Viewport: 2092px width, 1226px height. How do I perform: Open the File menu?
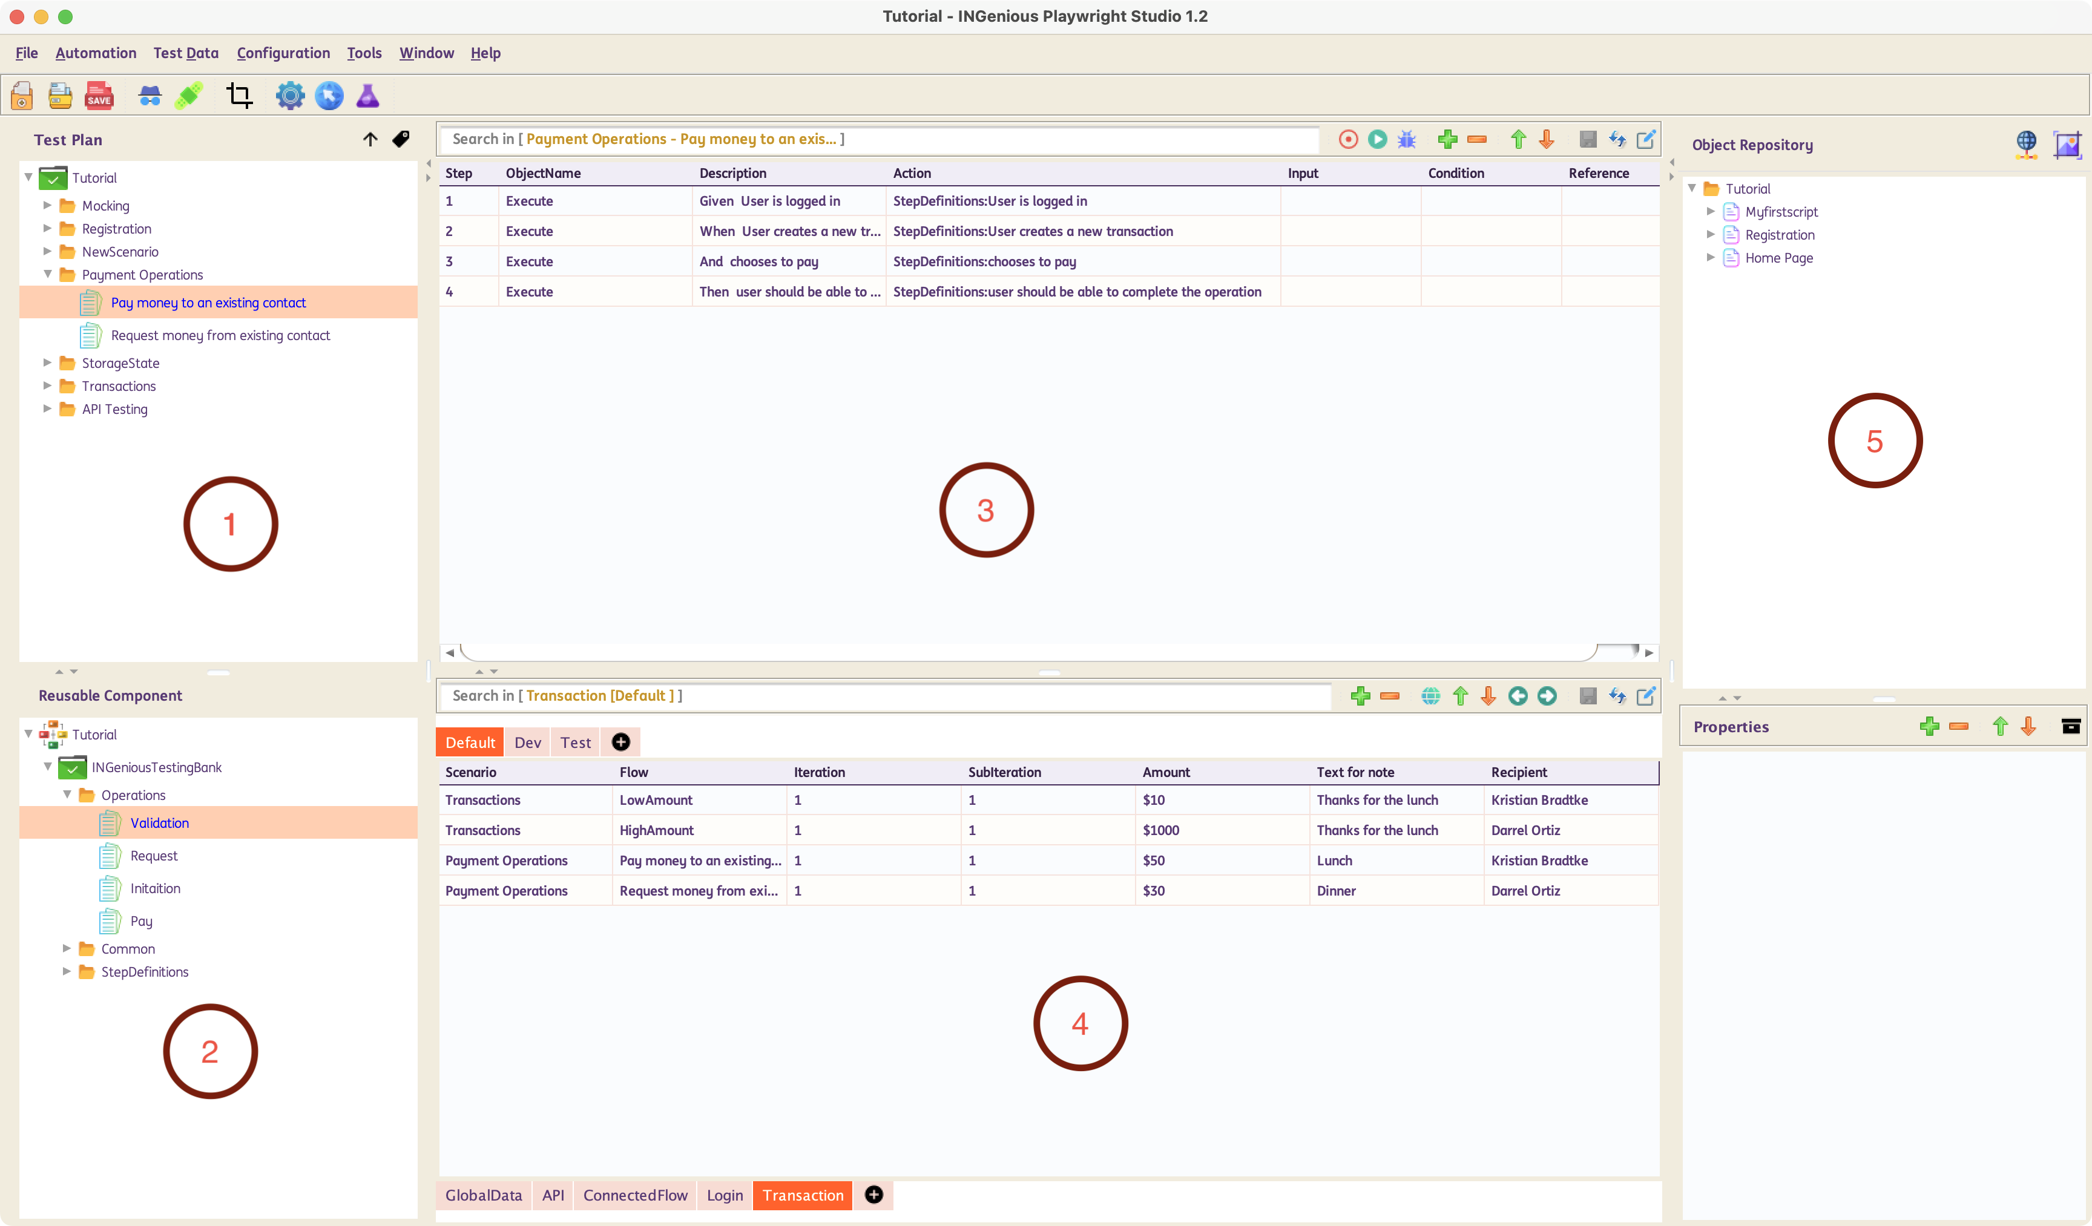pyautogui.click(x=27, y=53)
